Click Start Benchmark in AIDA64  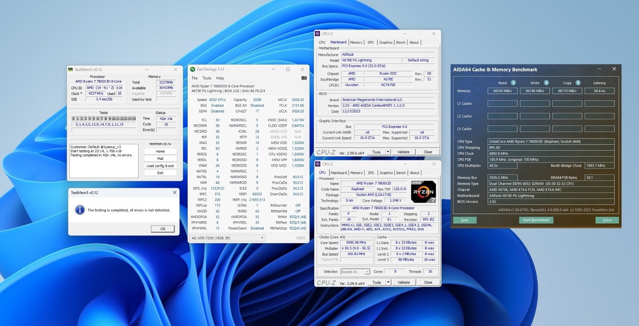[x=536, y=220]
